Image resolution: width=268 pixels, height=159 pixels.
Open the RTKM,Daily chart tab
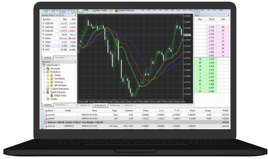point(115,105)
